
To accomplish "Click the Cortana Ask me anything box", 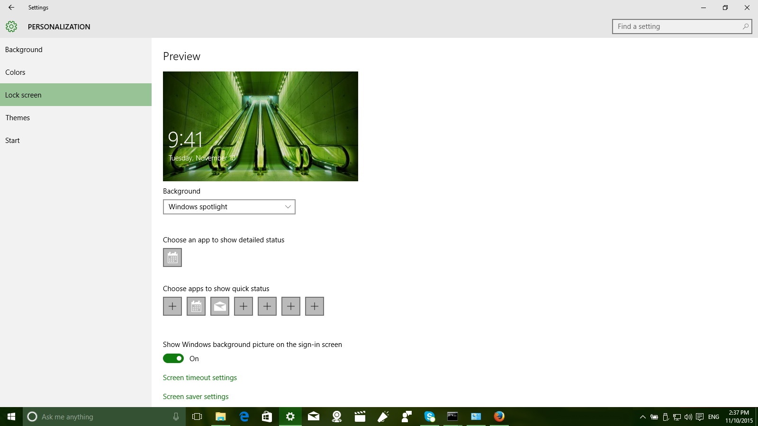I will 104,417.
